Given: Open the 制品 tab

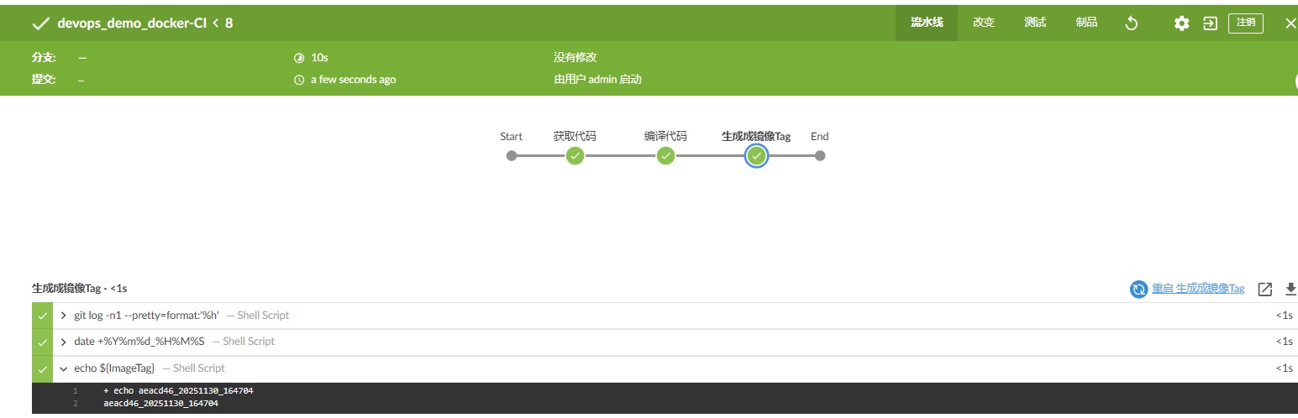Looking at the screenshot, I should 1086,23.
